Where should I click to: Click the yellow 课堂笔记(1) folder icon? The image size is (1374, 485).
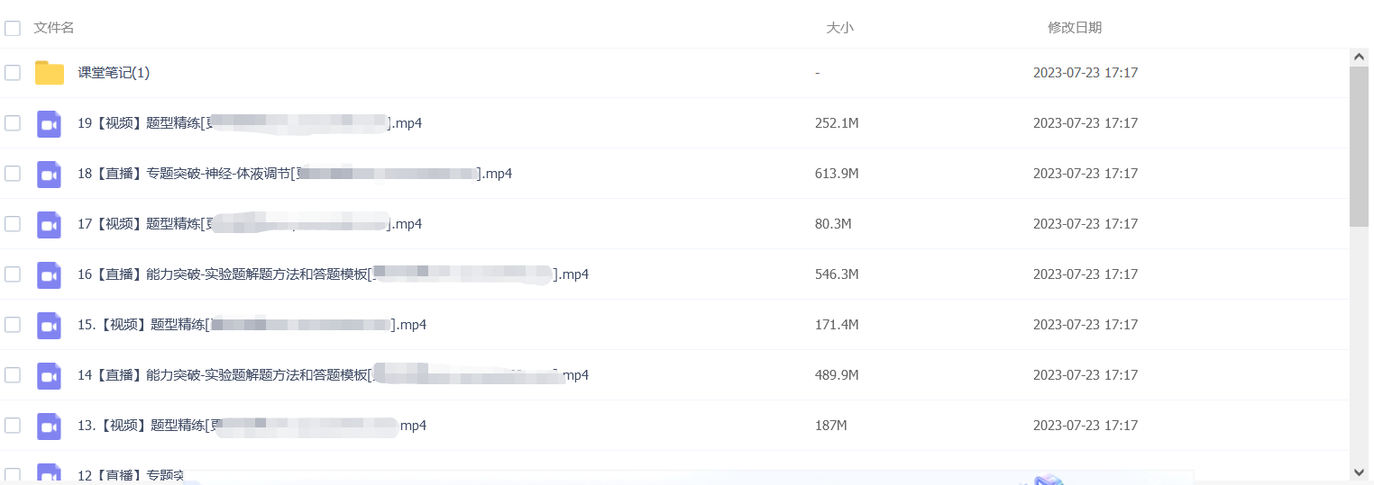click(50, 73)
